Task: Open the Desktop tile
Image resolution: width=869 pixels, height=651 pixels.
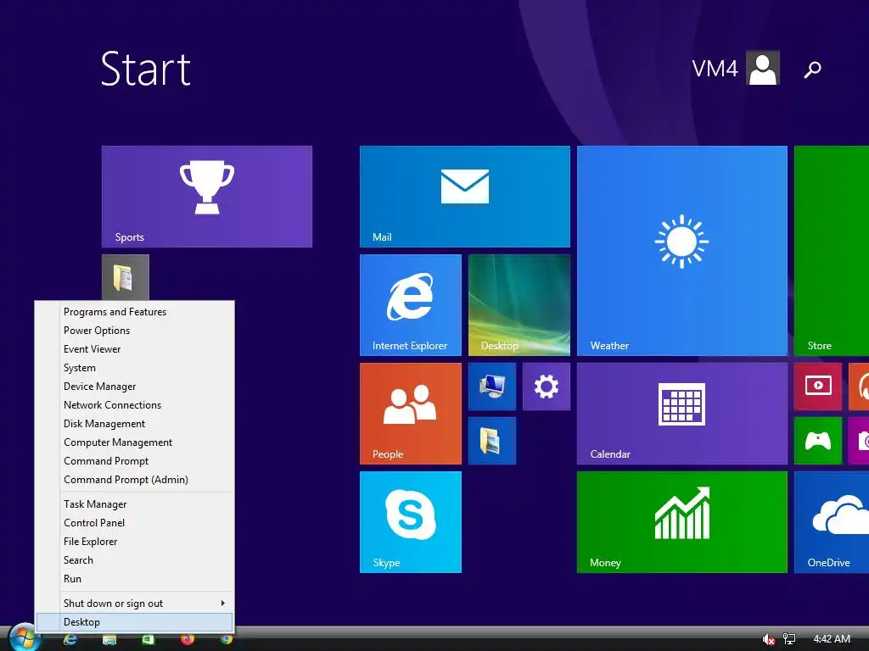Action: pos(519,305)
